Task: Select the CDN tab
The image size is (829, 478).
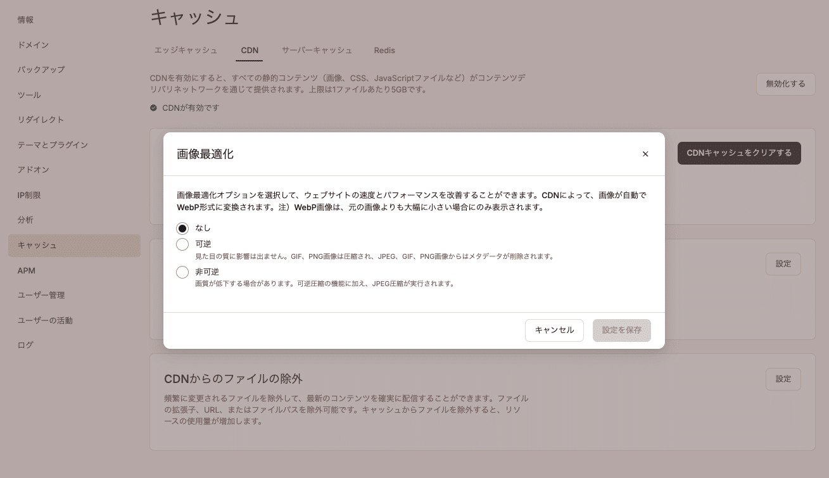Action: coord(250,51)
